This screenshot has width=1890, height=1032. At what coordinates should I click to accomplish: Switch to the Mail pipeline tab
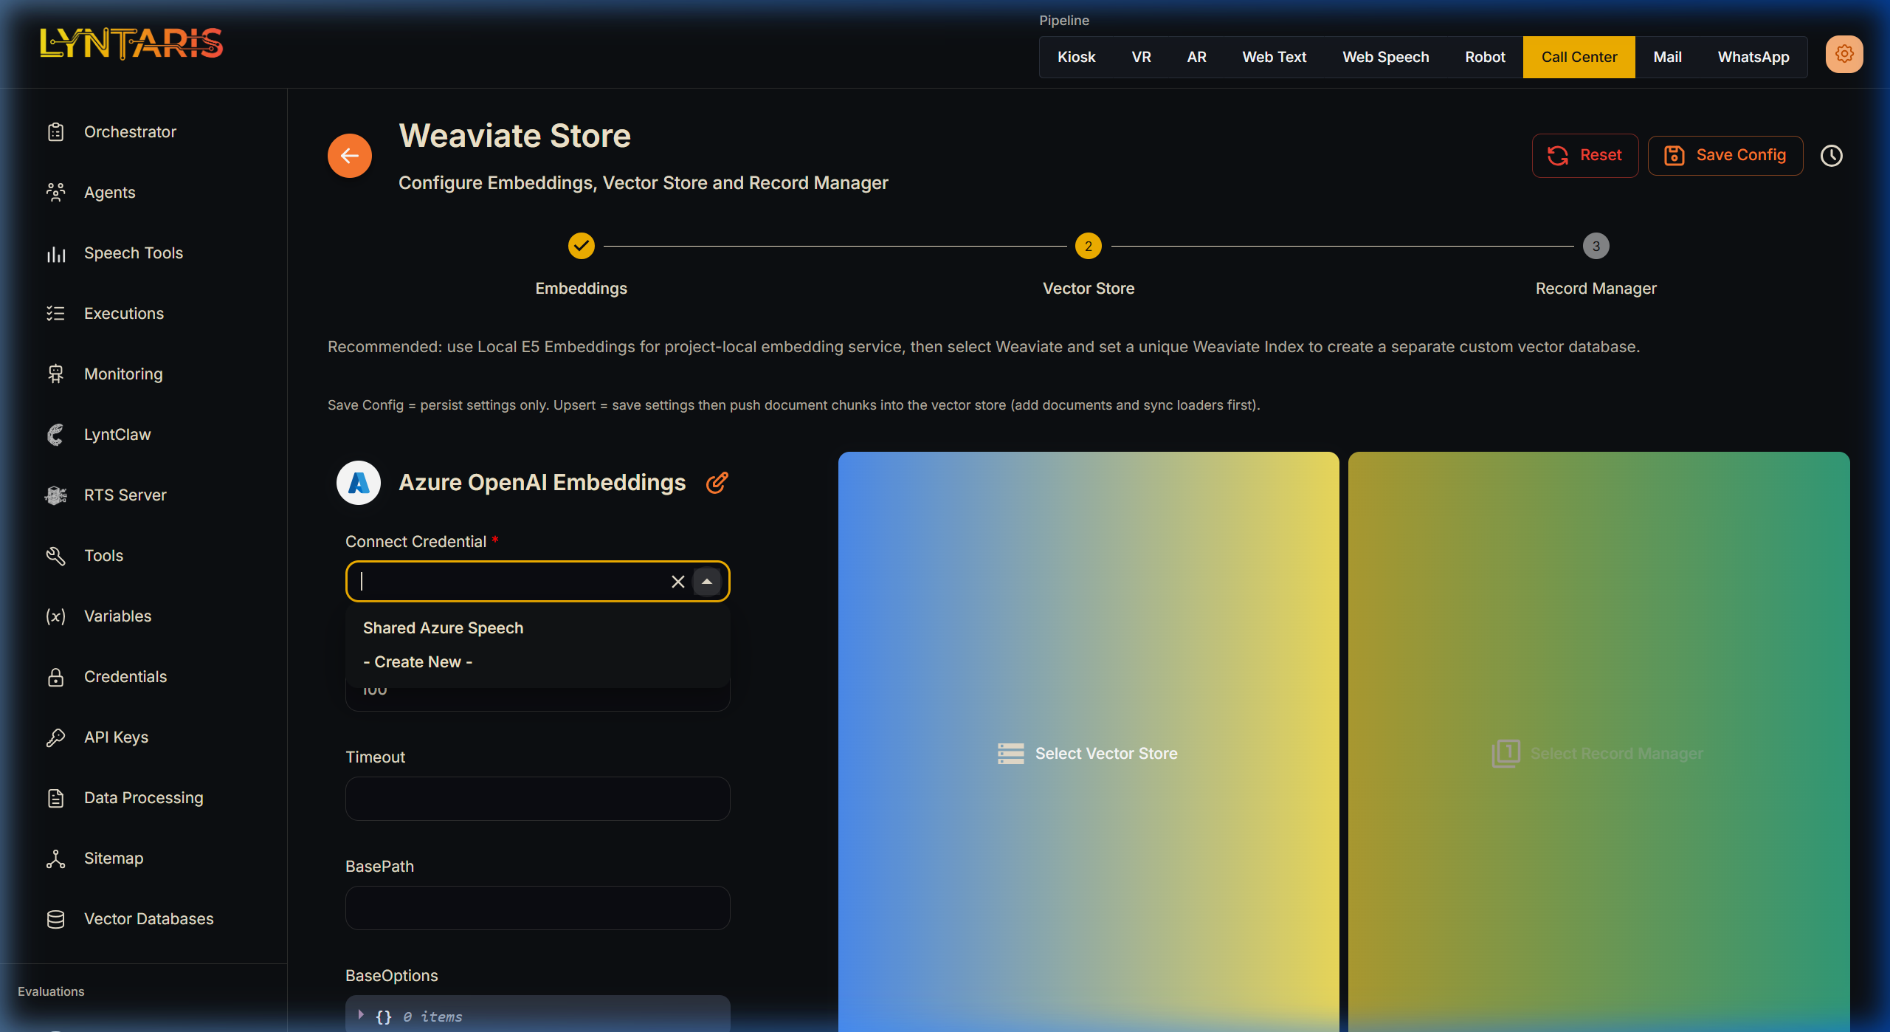point(1668,57)
